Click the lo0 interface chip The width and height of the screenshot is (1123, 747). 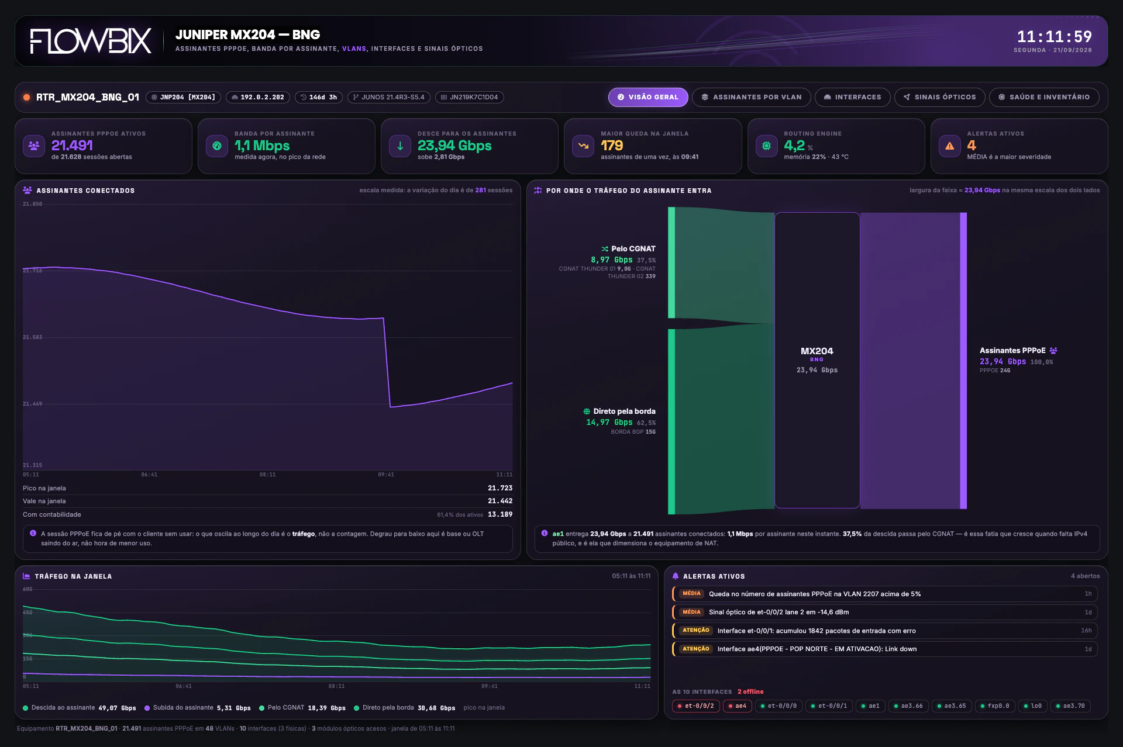(1032, 706)
